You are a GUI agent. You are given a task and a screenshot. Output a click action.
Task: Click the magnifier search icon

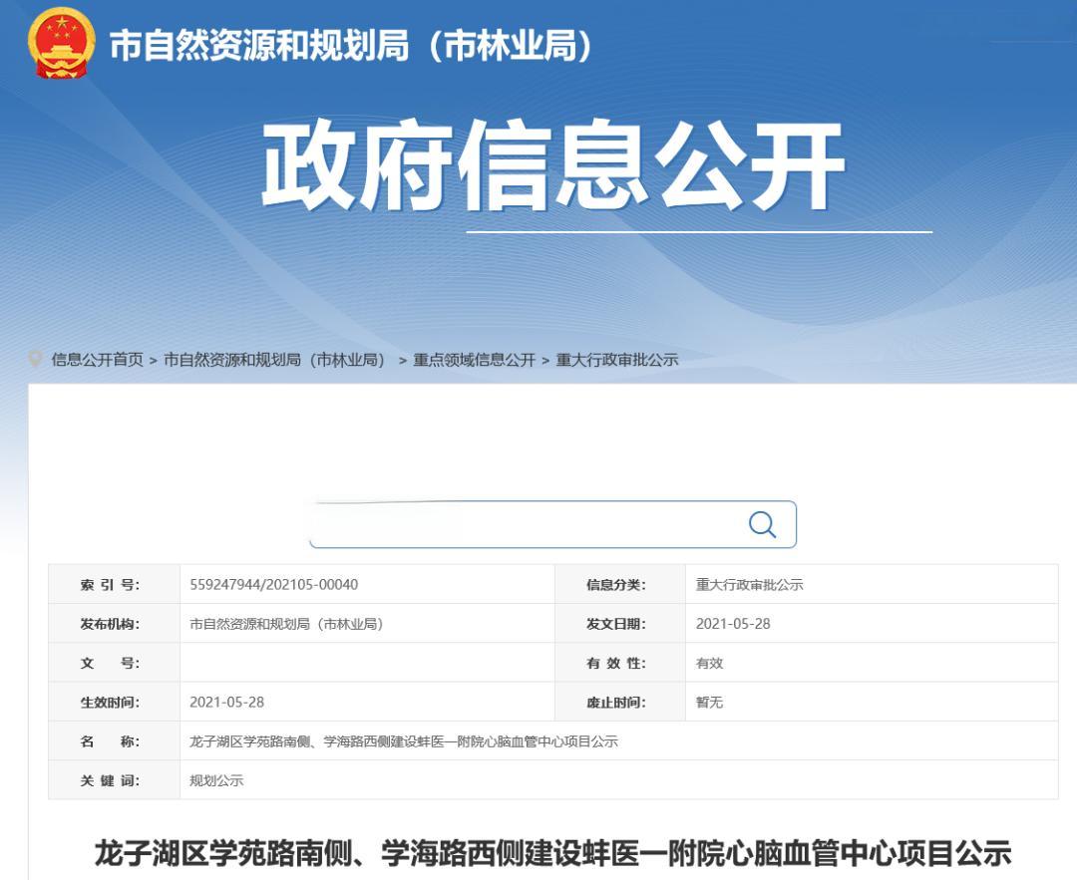pos(762,525)
